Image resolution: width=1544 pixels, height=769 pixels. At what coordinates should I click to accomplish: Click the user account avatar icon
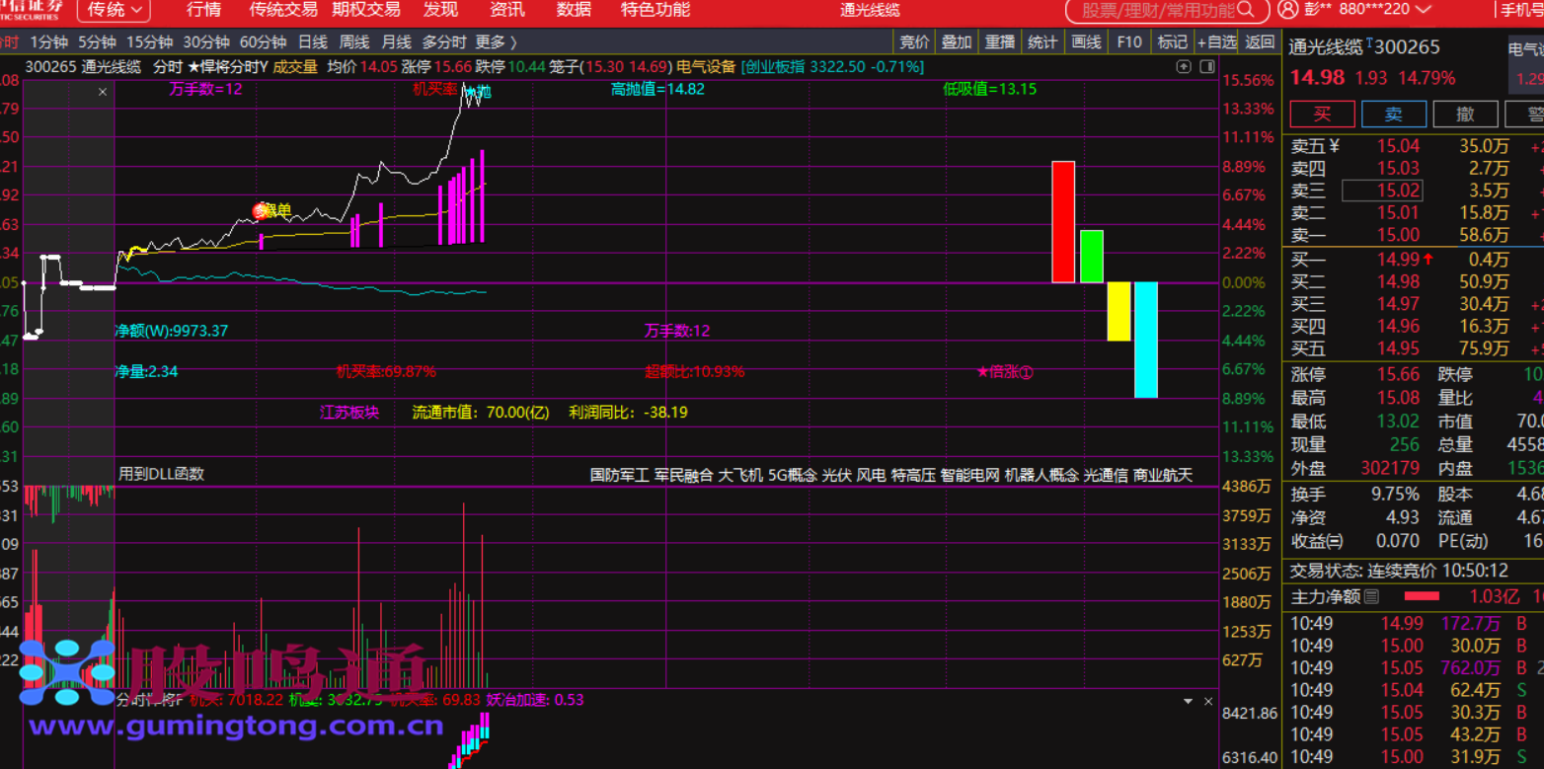click(x=1289, y=10)
